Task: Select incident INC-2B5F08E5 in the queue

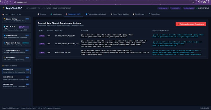Action: [x=16, y=85]
